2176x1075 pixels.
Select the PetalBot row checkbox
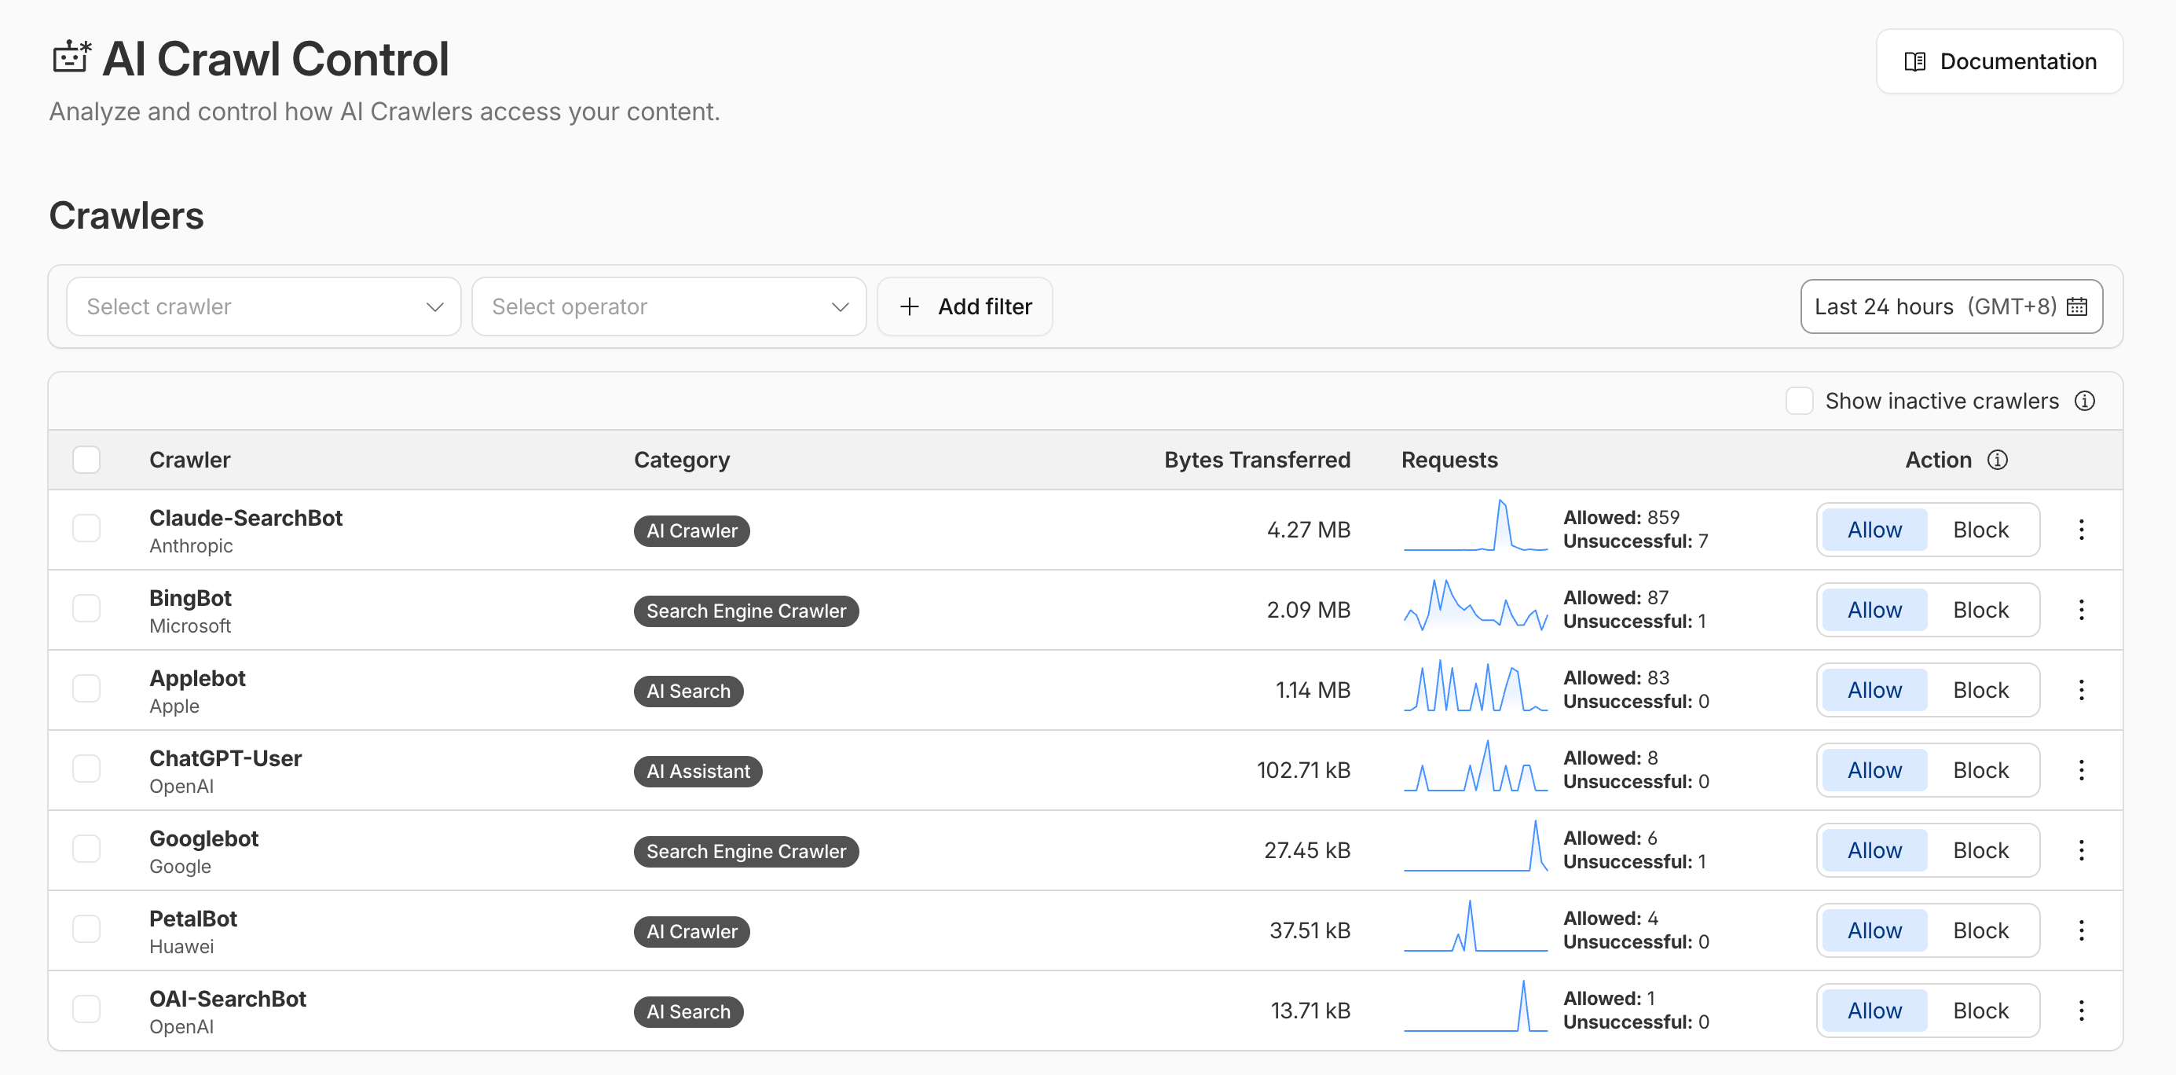(x=86, y=930)
